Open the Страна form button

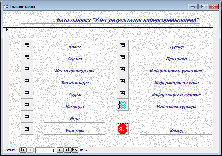point(27,57)
